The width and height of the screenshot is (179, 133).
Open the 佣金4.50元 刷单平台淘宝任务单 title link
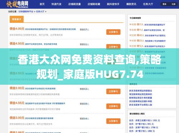[x=41, y=44]
